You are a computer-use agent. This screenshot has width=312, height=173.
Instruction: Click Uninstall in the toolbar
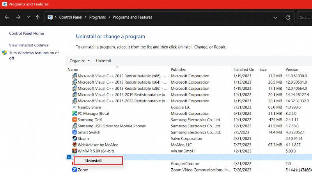[x=103, y=61]
